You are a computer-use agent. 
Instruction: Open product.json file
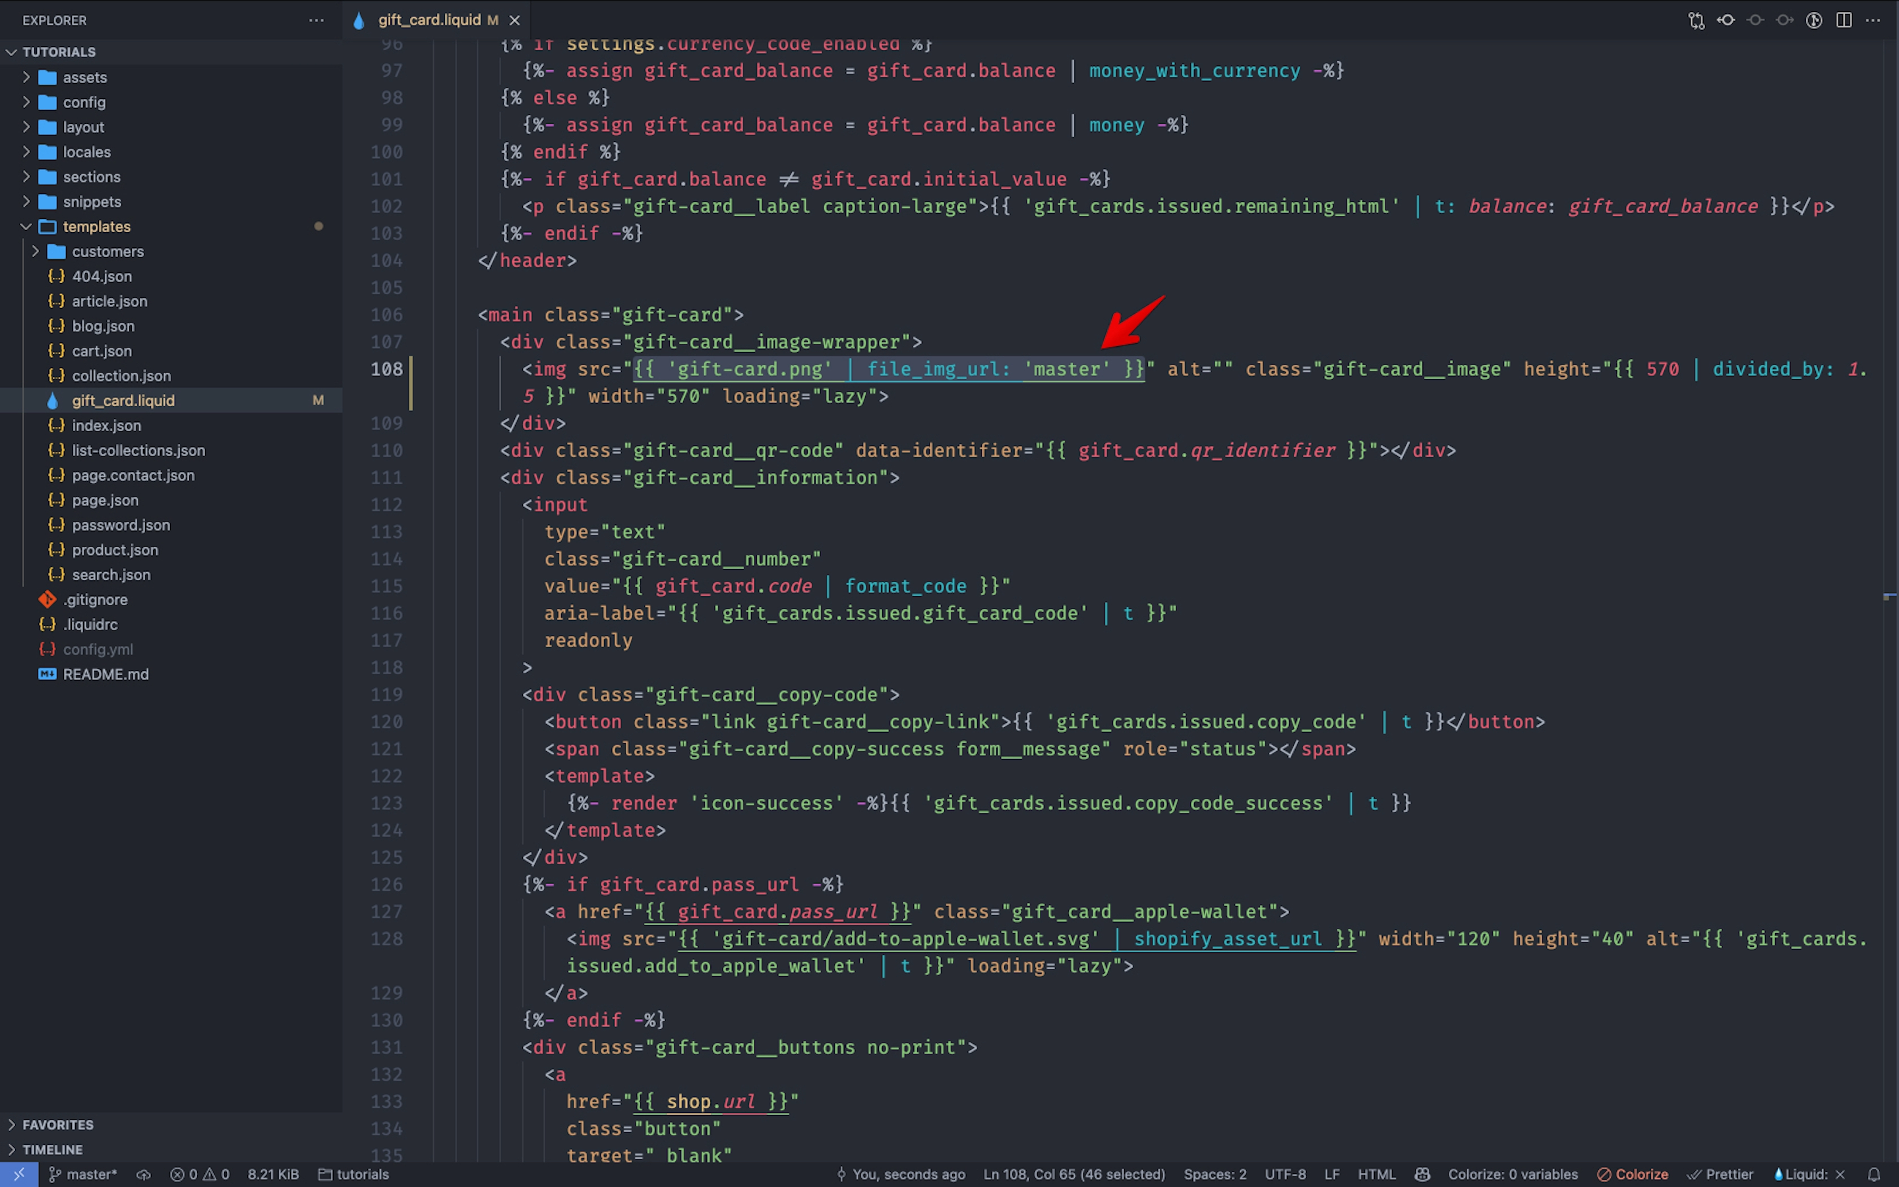(x=171, y=549)
